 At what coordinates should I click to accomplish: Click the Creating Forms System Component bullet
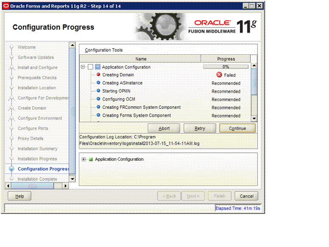[98, 115]
